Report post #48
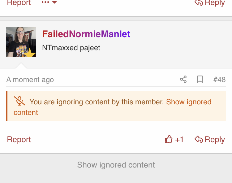The image size is (232, 183). click(19, 139)
